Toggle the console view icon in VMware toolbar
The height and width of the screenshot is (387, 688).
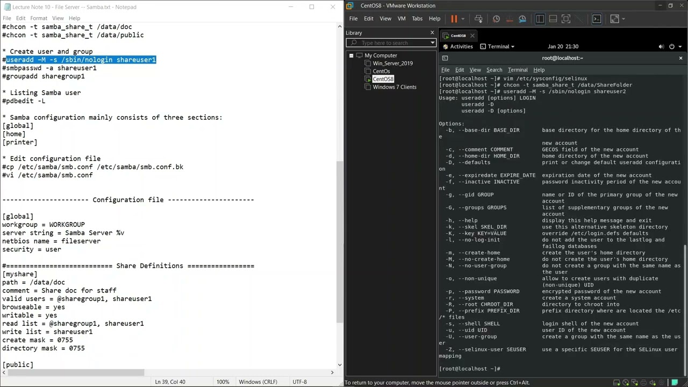pos(597,19)
